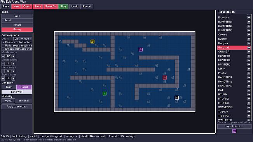Start the game with Play button

[x=63, y=7]
